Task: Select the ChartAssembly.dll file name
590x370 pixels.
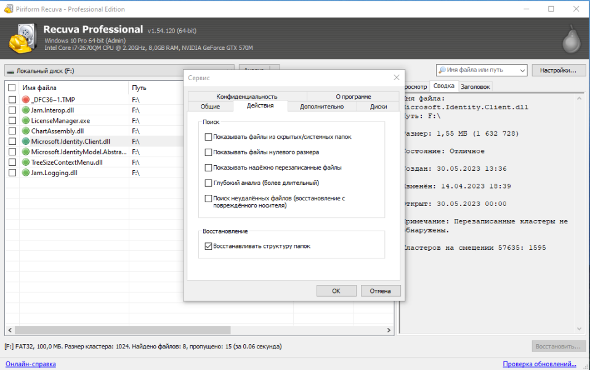Action: [57, 131]
